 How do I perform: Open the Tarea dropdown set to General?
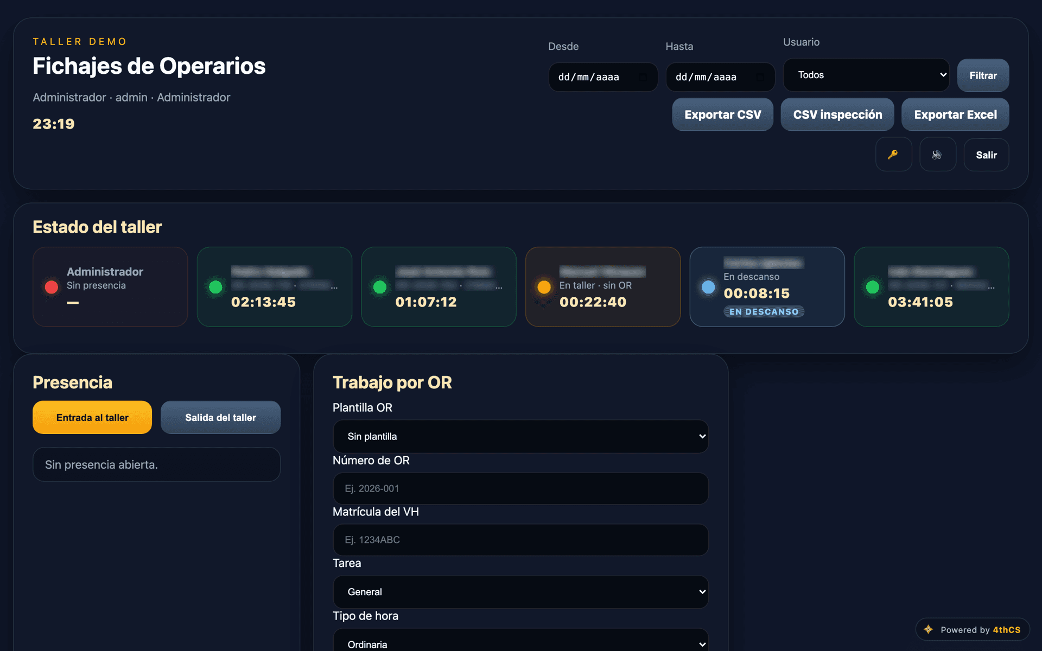pyautogui.click(x=520, y=592)
